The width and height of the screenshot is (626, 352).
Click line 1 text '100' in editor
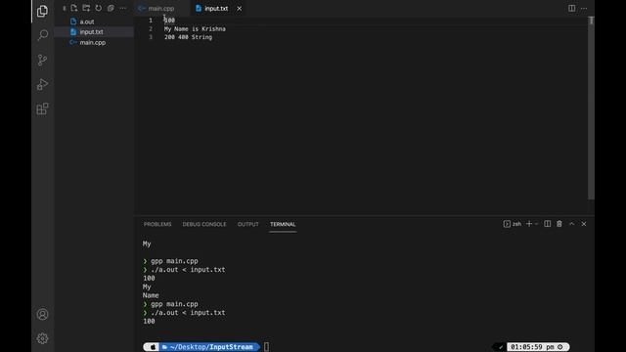click(169, 21)
